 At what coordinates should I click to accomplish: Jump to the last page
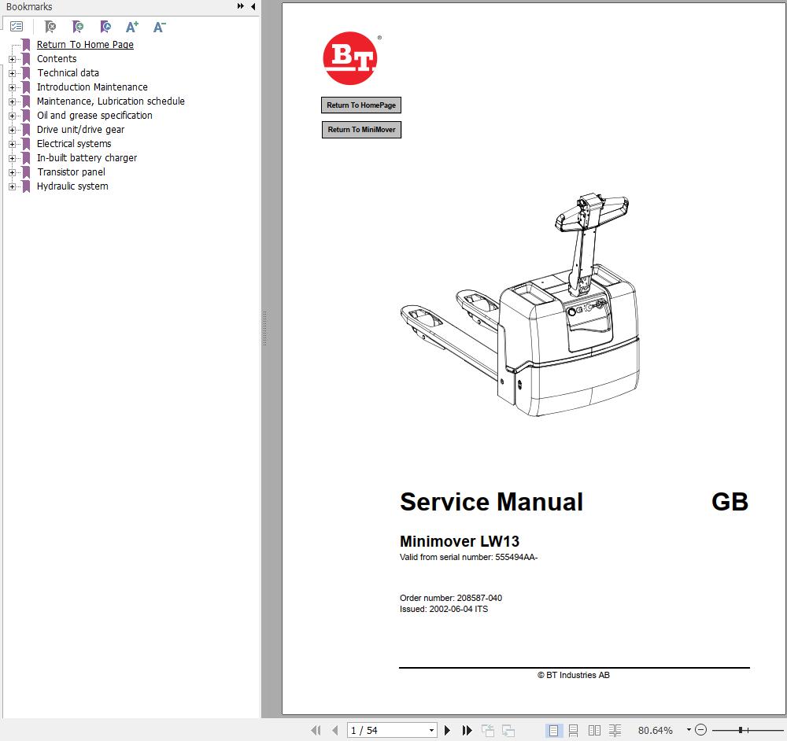(x=467, y=730)
